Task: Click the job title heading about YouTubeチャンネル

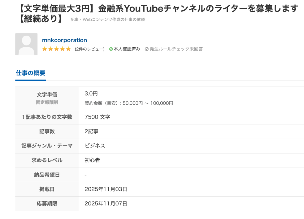Action: 157,9
